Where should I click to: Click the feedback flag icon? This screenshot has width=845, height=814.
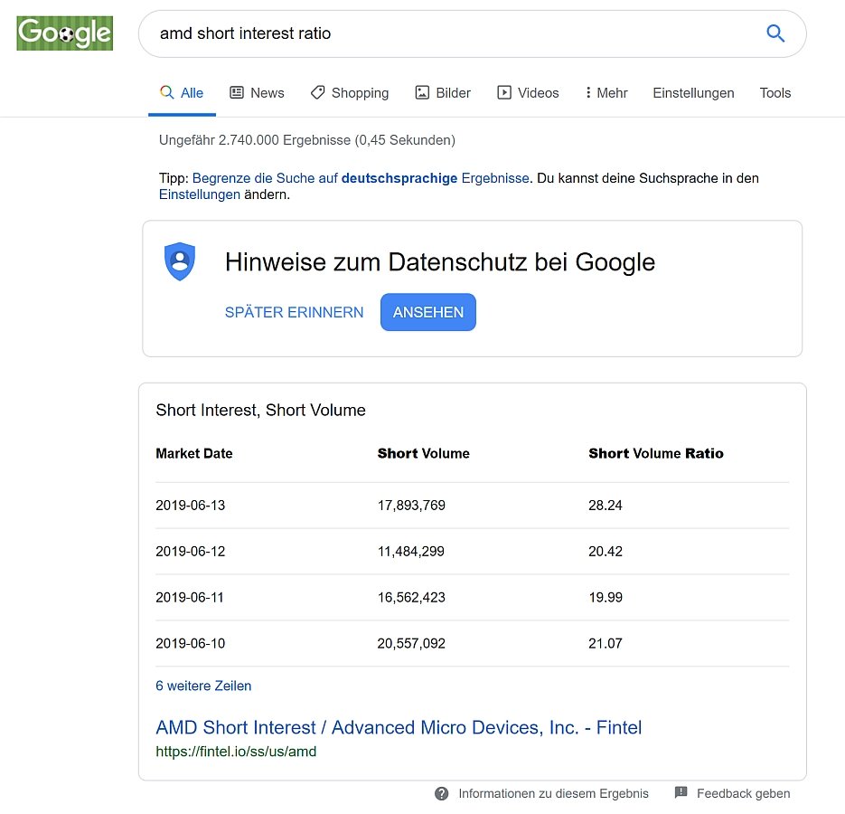[681, 793]
